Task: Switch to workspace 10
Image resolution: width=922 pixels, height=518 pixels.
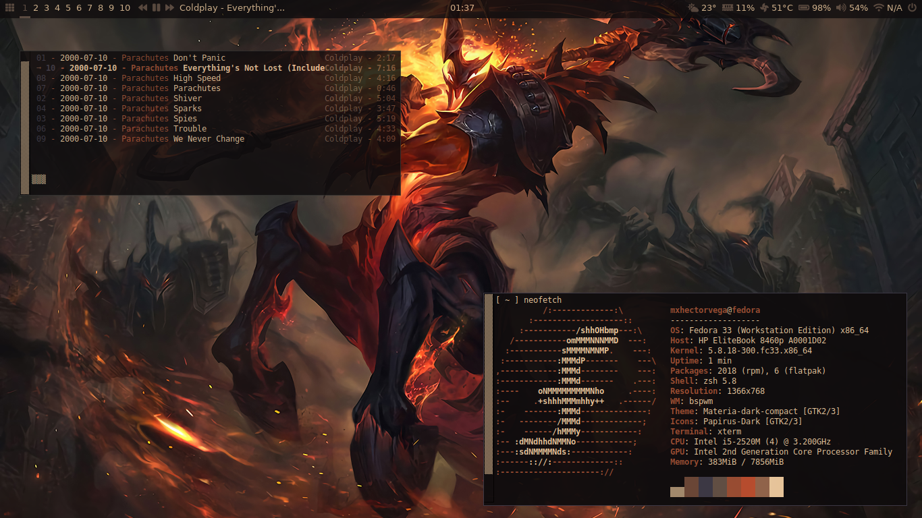Action: 125,8
